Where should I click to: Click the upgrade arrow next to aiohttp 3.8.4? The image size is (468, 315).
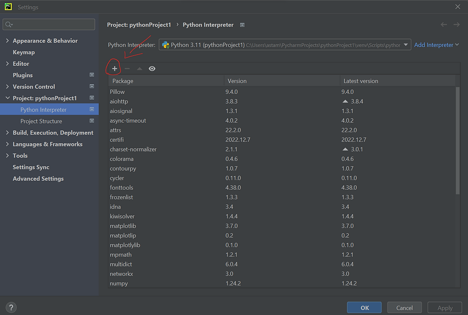(345, 101)
